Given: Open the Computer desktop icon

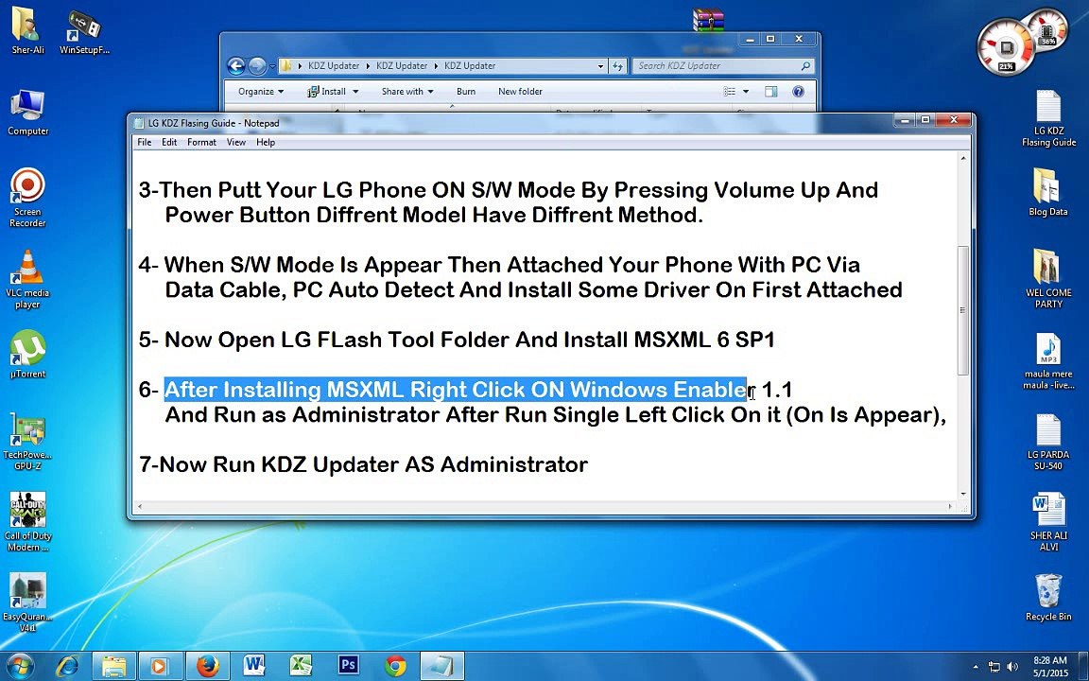Looking at the screenshot, I should (27, 112).
